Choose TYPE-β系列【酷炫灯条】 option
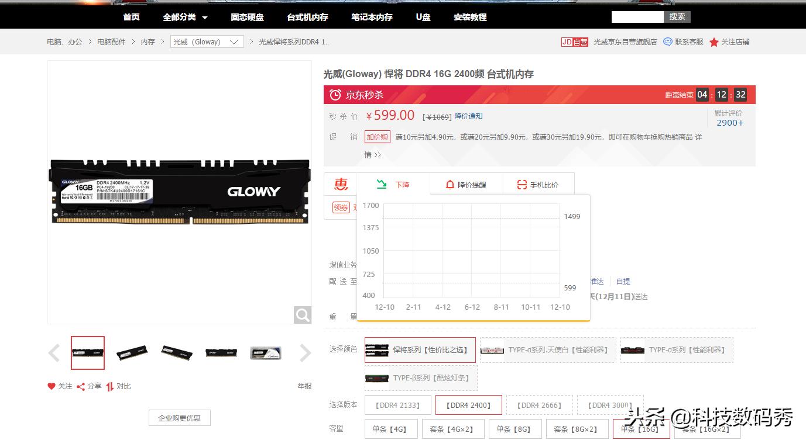 click(421, 378)
